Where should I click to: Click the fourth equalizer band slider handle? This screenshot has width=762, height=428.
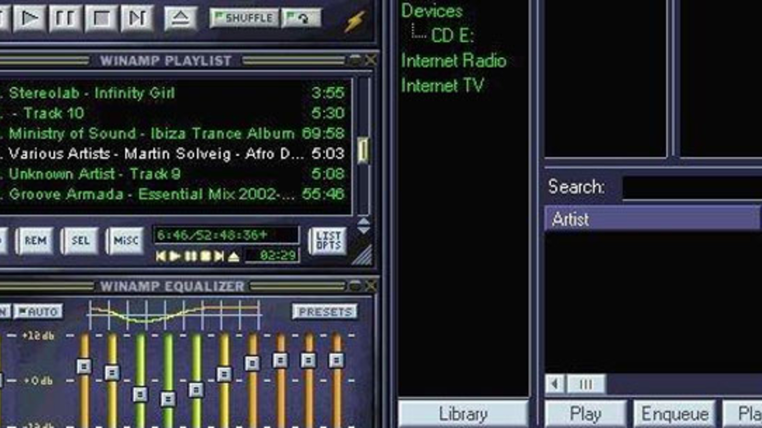(168, 399)
